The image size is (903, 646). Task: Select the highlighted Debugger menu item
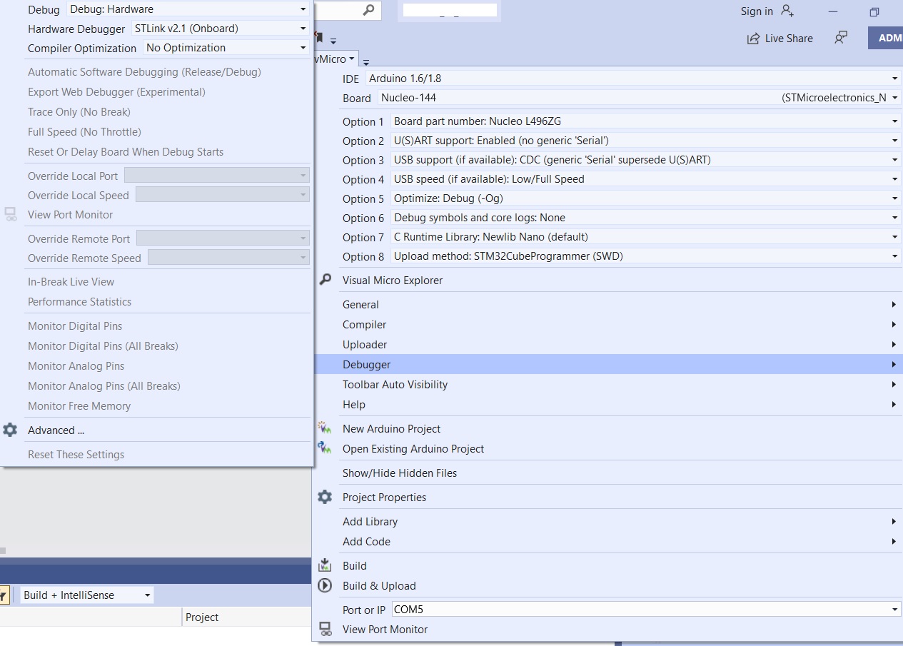tap(607, 364)
